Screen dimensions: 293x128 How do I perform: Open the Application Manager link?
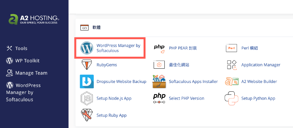pyautogui.click(x=261, y=65)
